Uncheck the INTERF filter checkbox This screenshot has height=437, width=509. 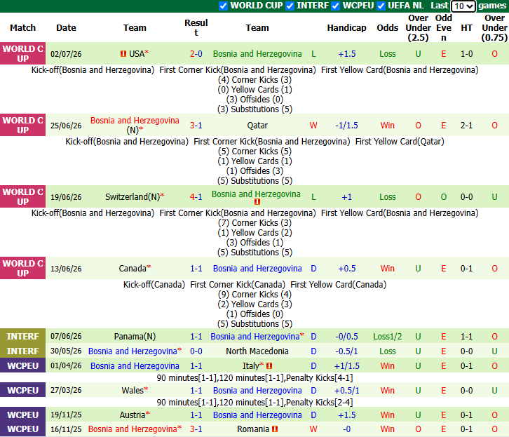[x=290, y=6]
